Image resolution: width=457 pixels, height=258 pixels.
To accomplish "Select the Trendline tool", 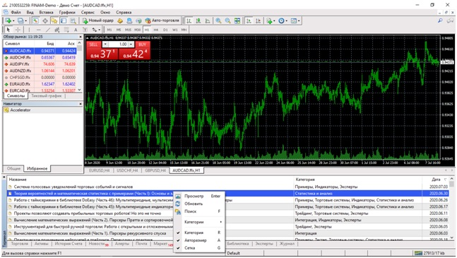I will [x=48, y=30].
